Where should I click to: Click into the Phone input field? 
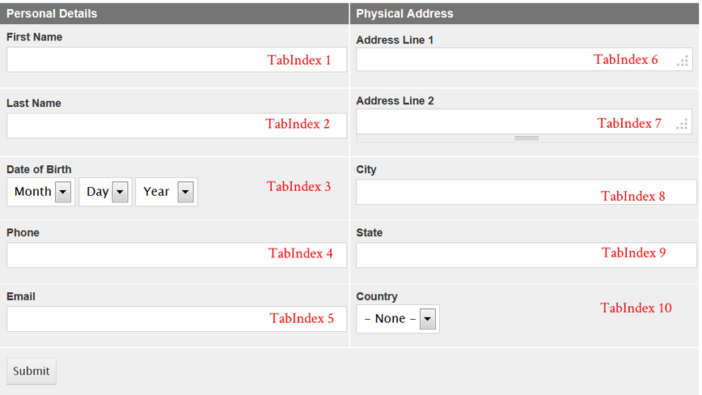[x=176, y=255]
